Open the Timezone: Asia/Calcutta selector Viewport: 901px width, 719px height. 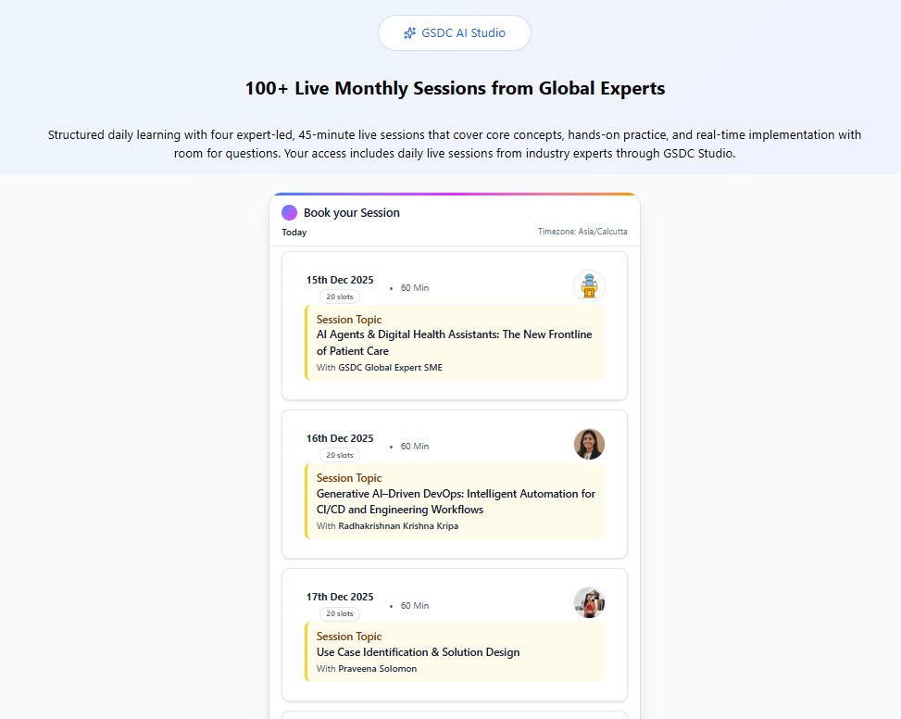tap(582, 232)
